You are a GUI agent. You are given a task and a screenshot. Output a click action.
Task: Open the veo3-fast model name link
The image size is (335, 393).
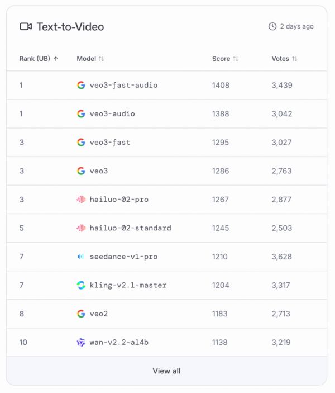tap(110, 143)
